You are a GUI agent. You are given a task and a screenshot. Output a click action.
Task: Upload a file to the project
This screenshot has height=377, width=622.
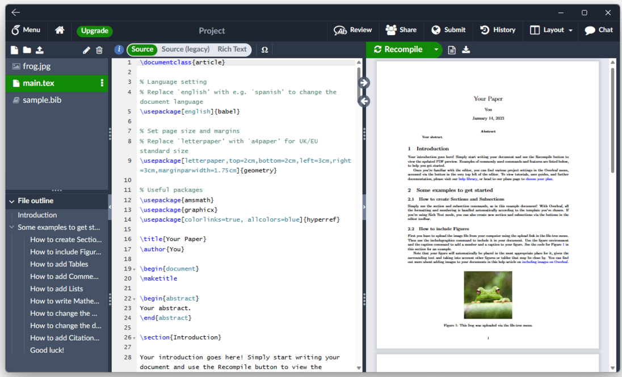pyautogui.click(x=39, y=50)
